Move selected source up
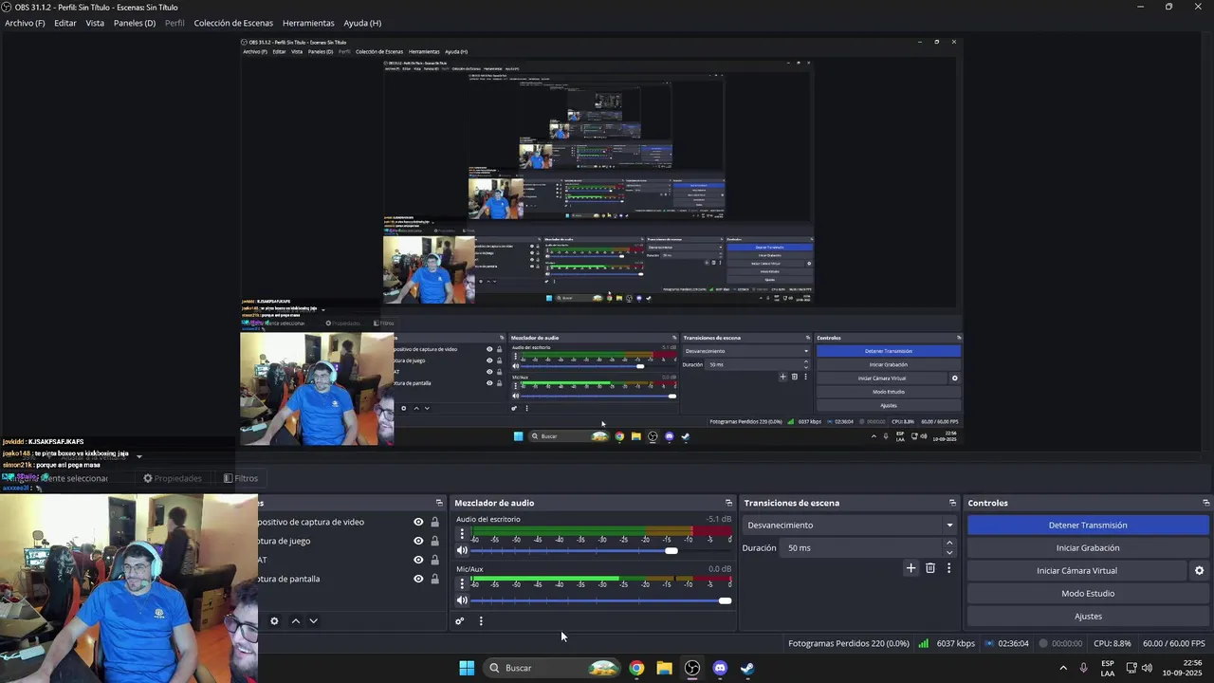Screen dimensions: 1214x683 click(295, 621)
